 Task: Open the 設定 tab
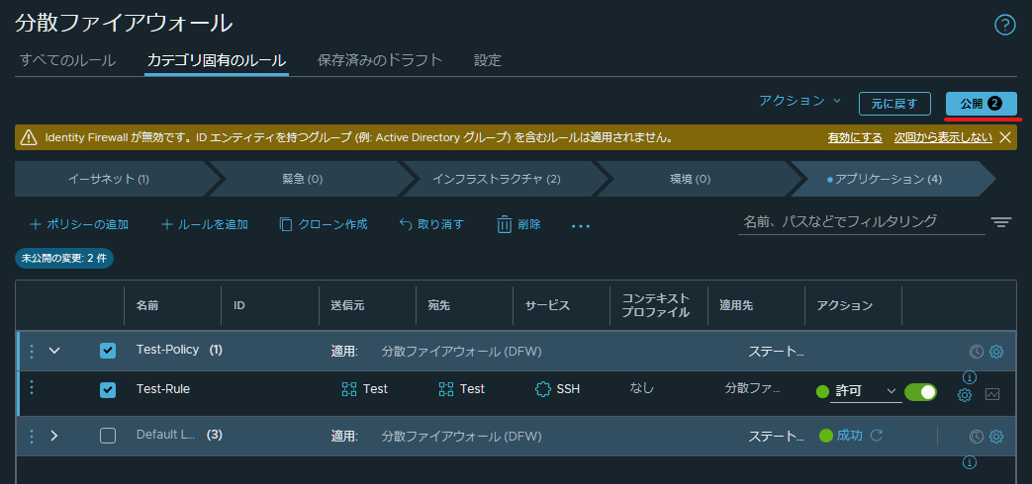488,60
